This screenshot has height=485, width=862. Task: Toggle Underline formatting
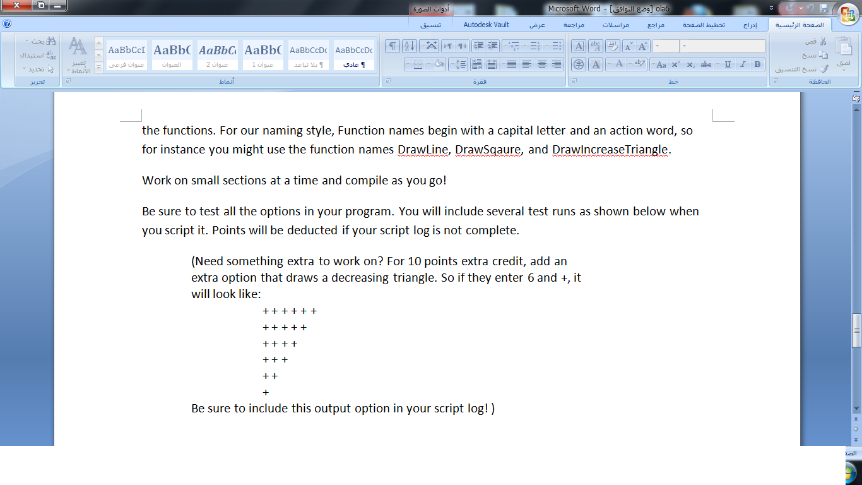click(x=728, y=64)
